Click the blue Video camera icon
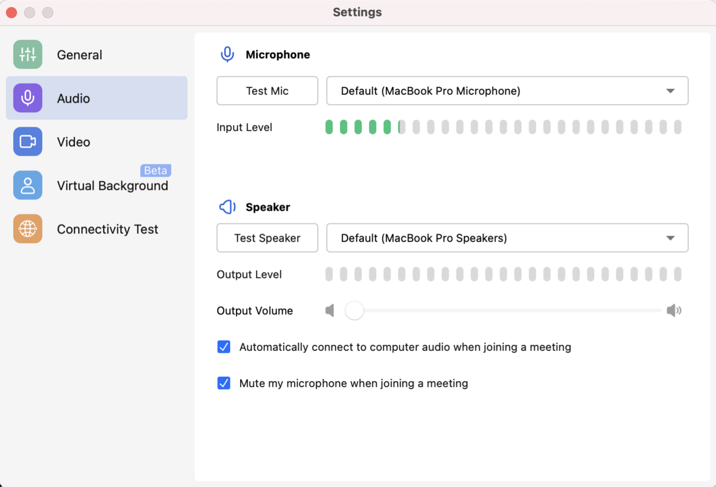The width and height of the screenshot is (716, 487). pos(28,141)
